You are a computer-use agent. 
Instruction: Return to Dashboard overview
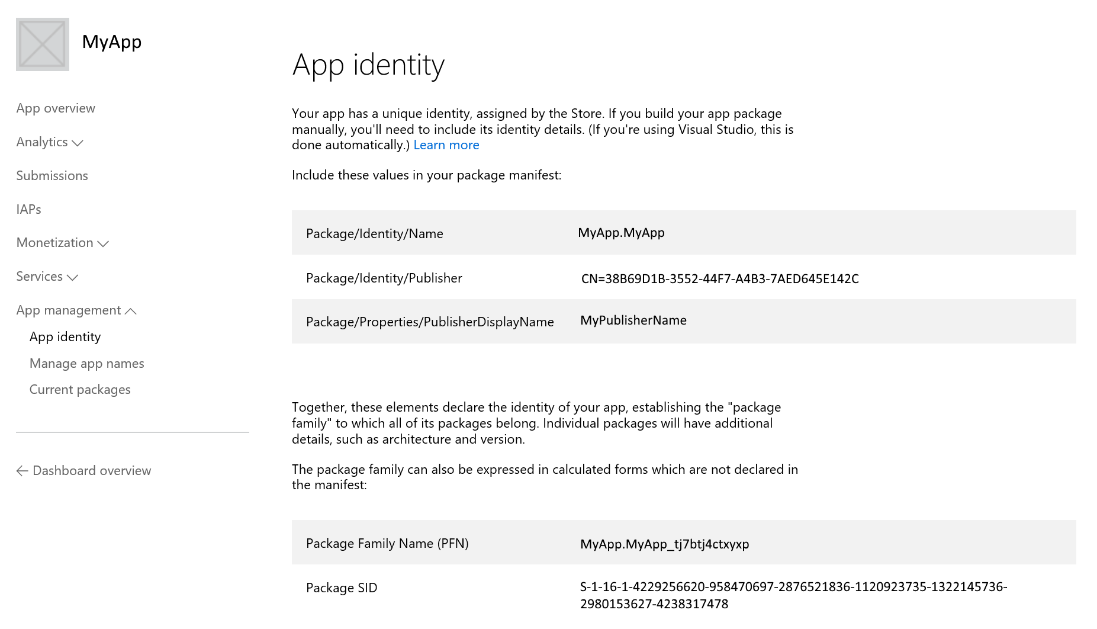(x=92, y=471)
